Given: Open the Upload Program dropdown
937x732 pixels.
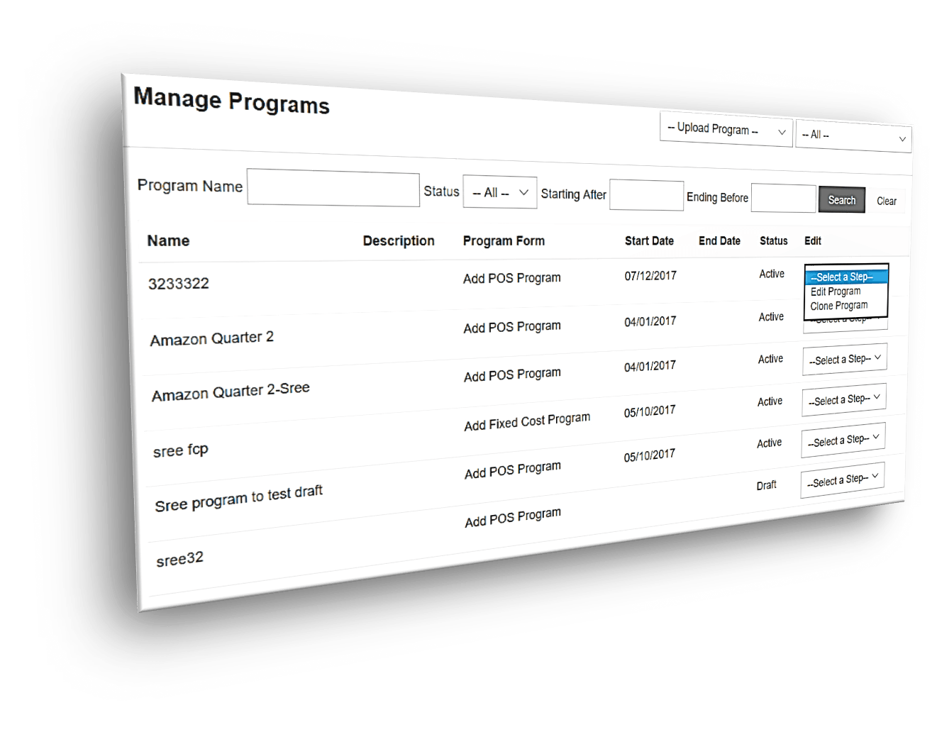Looking at the screenshot, I should (726, 129).
